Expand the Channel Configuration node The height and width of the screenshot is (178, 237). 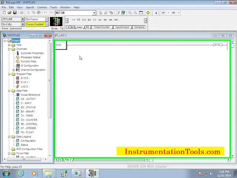pos(14,70)
